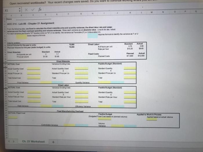Select blue Volume Variance F or U cell

point(130,126)
